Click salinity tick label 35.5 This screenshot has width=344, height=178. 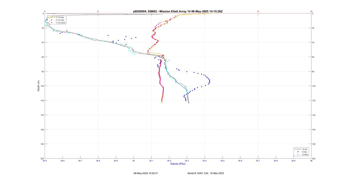[x=222, y=161]
